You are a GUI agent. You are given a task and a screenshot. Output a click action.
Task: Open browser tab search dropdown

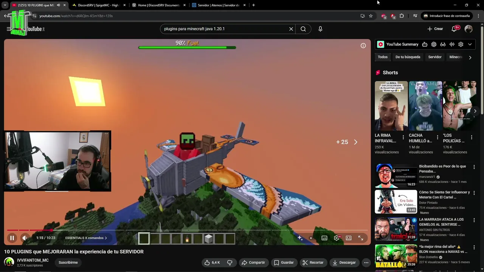tap(5, 5)
